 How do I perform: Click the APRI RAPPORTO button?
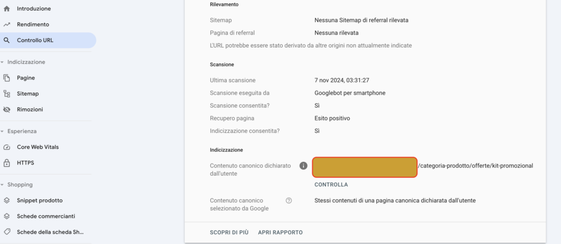[x=280, y=233]
